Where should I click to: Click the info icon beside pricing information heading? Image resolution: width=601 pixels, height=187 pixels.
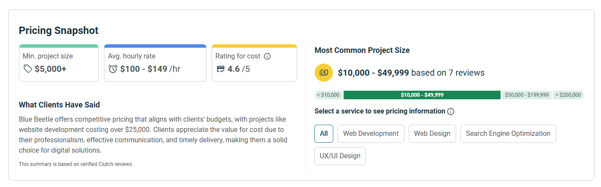(x=451, y=111)
